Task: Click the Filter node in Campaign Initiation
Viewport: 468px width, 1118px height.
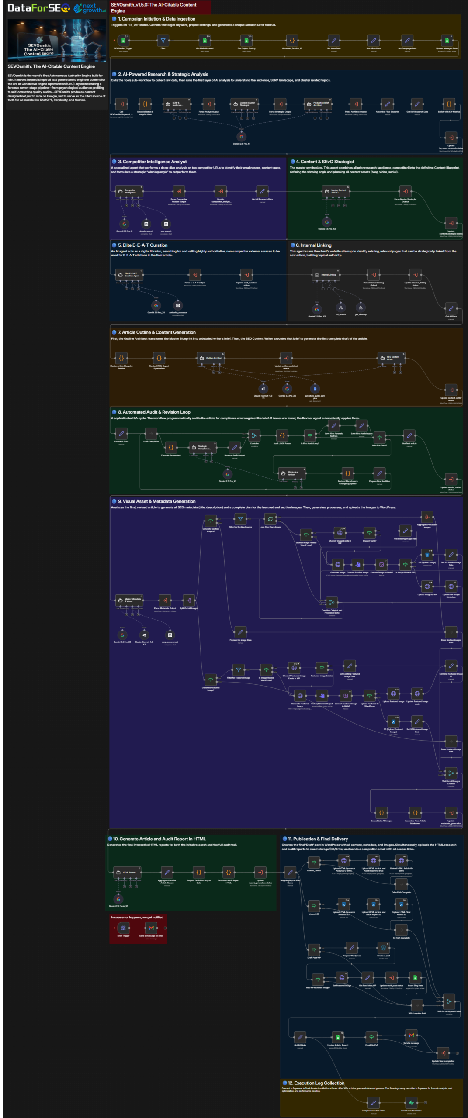Action: pyautogui.click(x=163, y=41)
